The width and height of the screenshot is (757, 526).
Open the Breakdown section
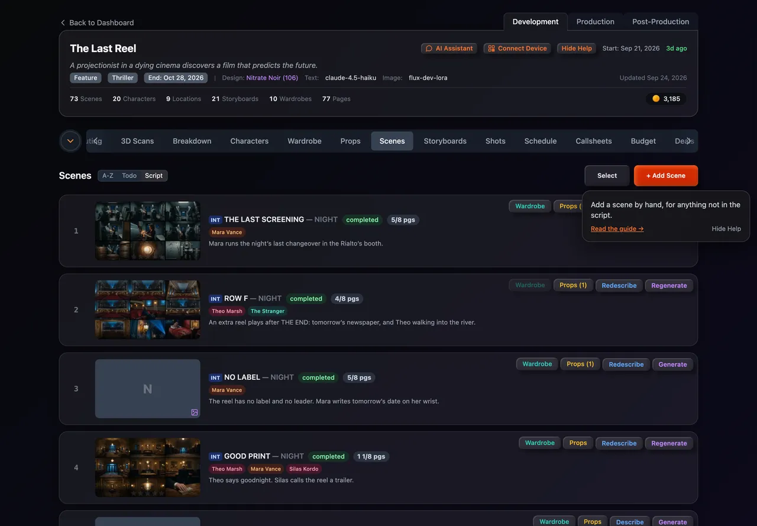pyautogui.click(x=192, y=141)
